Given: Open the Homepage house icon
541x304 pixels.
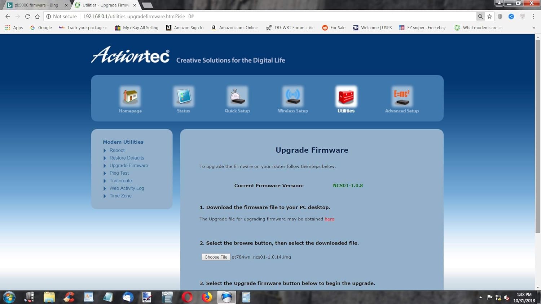Looking at the screenshot, I should (x=130, y=97).
